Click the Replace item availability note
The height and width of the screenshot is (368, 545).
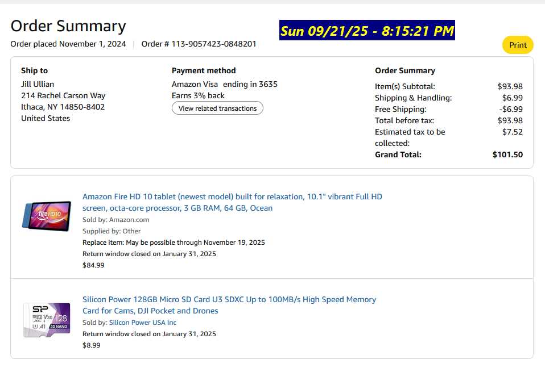174,242
